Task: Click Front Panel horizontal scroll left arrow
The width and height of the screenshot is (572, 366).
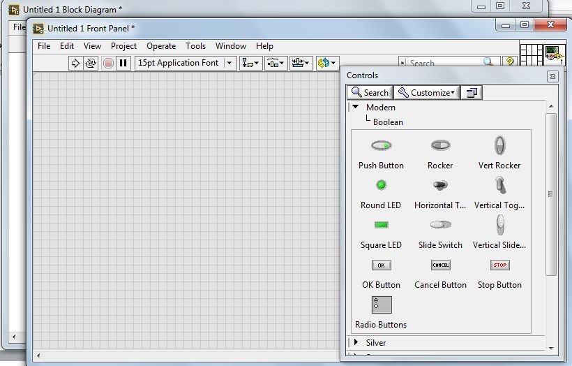Action: click(38, 355)
